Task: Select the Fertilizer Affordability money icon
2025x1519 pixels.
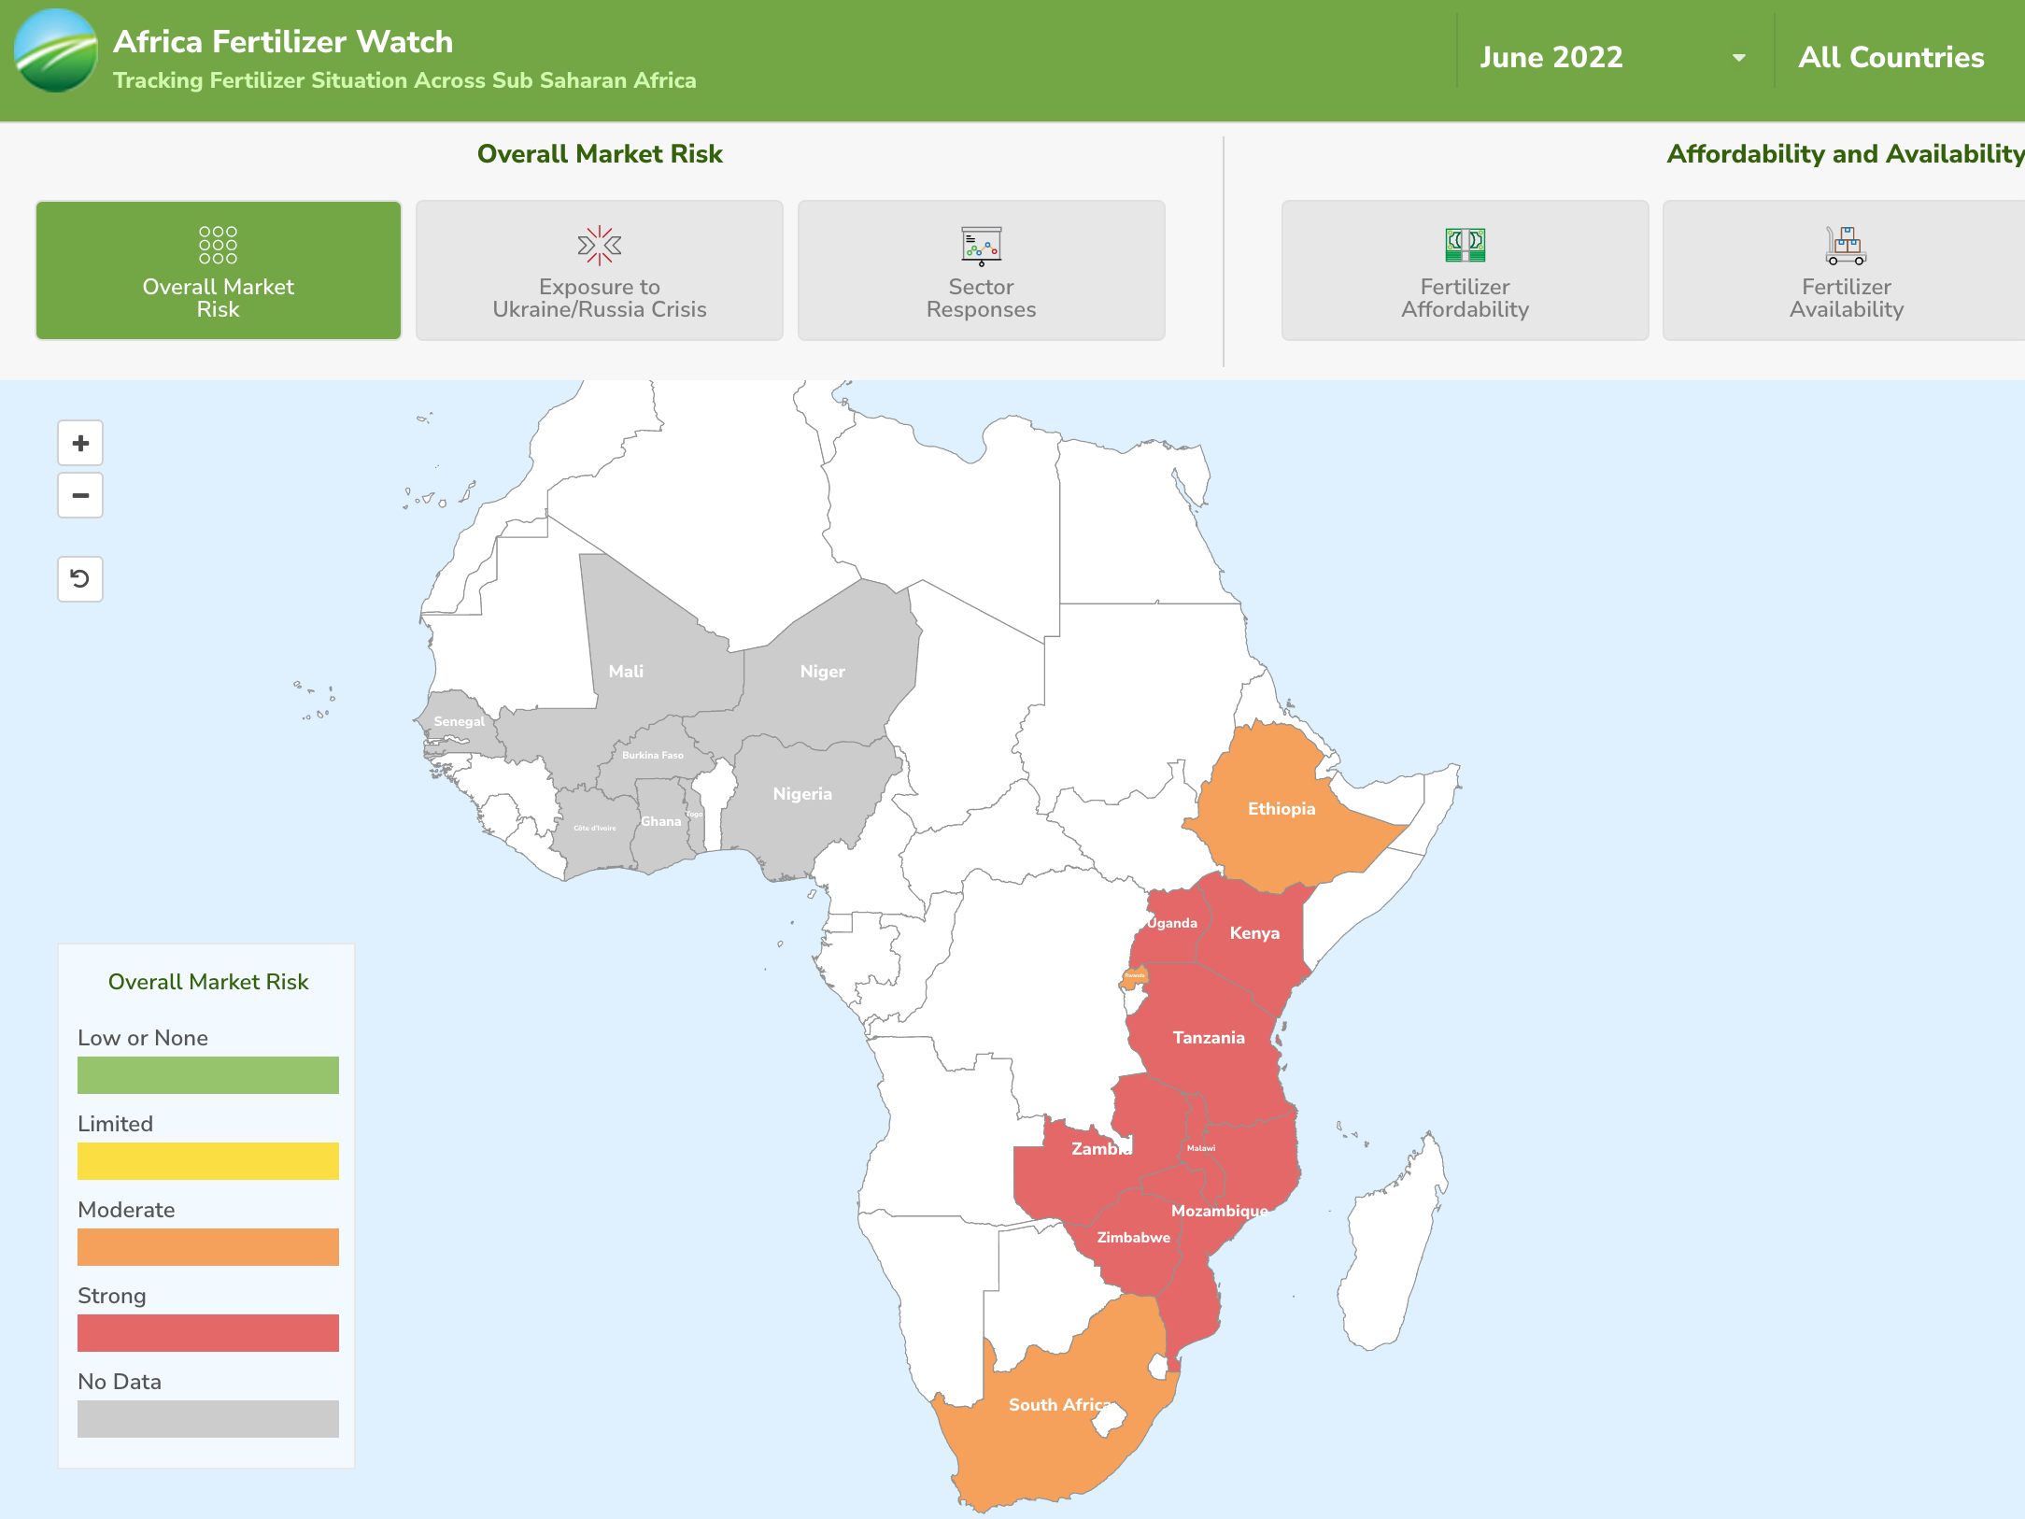Action: coord(1464,246)
